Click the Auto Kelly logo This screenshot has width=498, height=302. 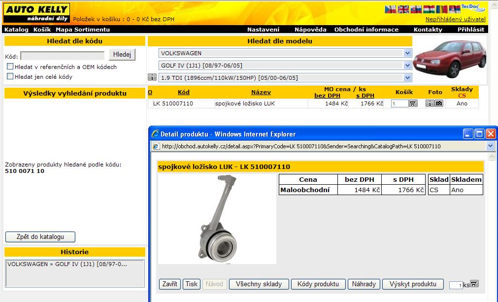click(x=36, y=13)
